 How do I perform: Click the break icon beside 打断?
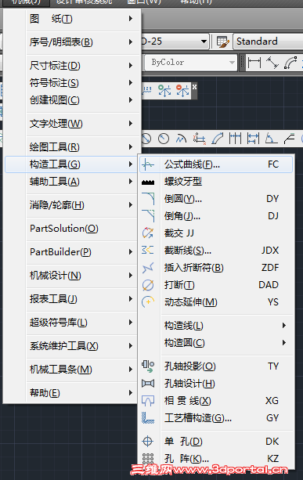click(x=148, y=285)
